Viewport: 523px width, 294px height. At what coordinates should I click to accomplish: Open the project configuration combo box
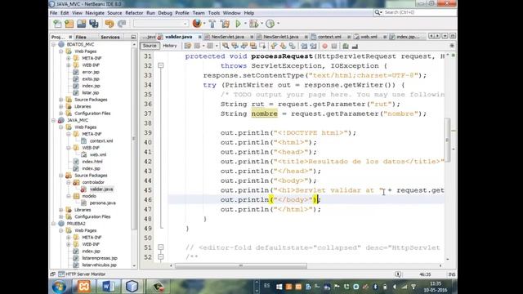coord(161,24)
